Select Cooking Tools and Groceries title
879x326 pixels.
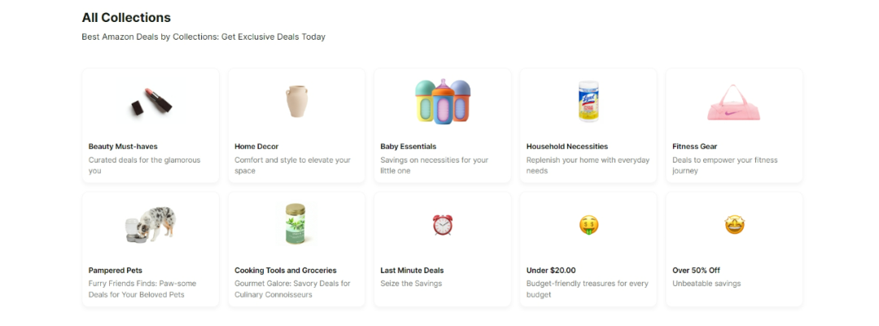pyautogui.click(x=286, y=270)
